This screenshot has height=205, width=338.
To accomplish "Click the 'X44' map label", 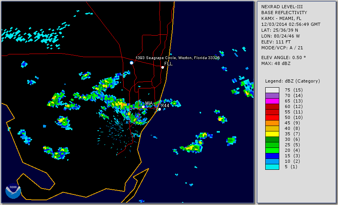I will coord(165,105).
